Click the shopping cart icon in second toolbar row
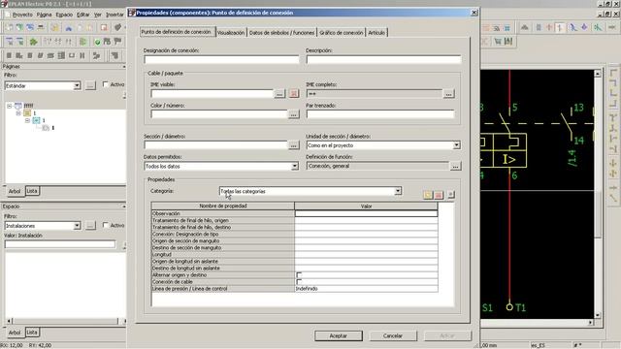621x349 pixels. (498, 41)
